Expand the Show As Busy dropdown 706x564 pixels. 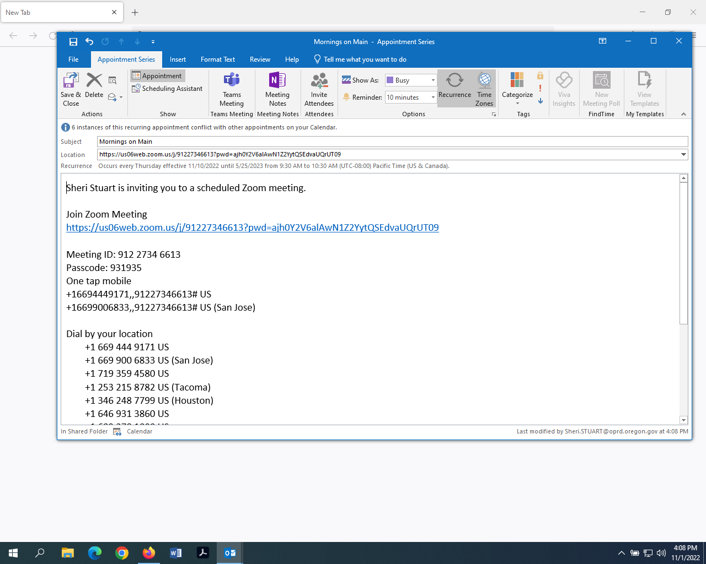[433, 80]
